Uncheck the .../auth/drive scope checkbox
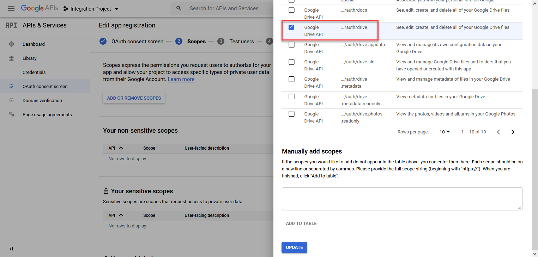The height and width of the screenshot is (257, 538). point(291,27)
